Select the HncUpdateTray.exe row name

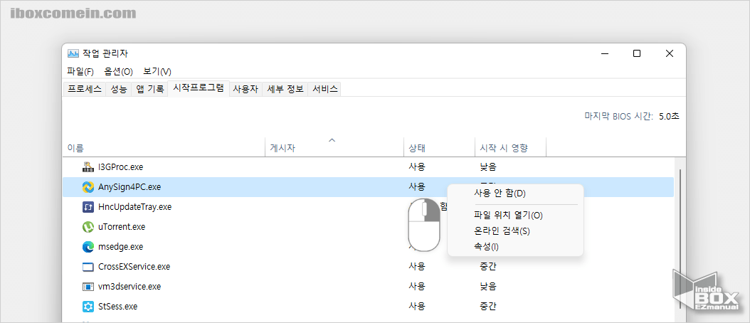[x=134, y=207]
